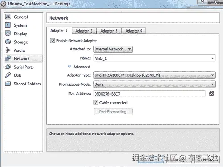Click the Port Forwarding button
The width and height of the screenshot is (223, 167).
[x=113, y=112]
